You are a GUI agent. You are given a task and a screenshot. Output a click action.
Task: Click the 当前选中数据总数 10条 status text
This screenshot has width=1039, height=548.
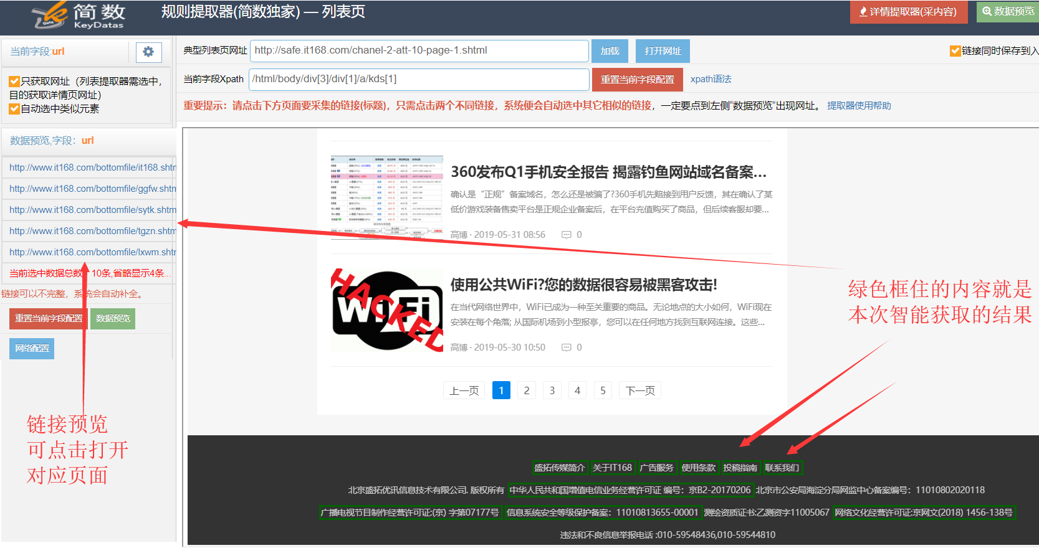tap(90, 273)
